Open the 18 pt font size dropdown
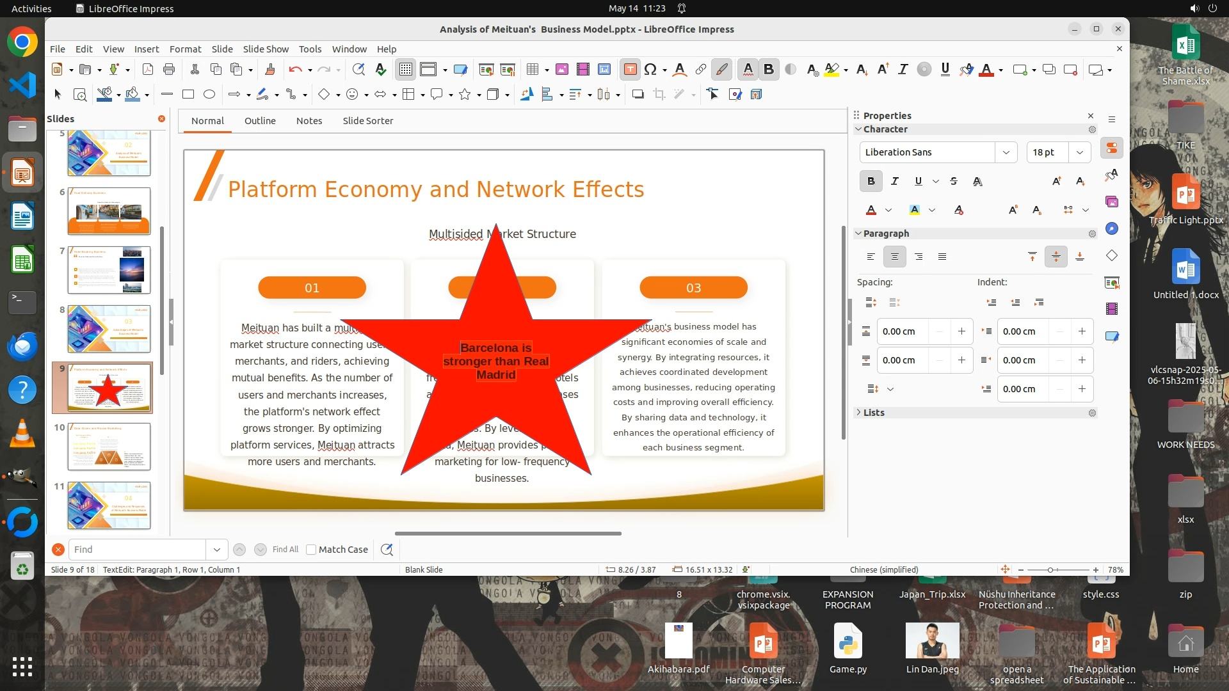The width and height of the screenshot is (1229, 691). (x=1079, y=152)
